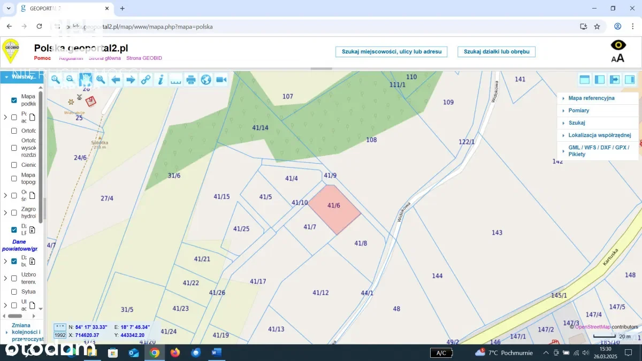Screen dimensions: 642x361
Task: Select the info identify tool
Action: 160,80
